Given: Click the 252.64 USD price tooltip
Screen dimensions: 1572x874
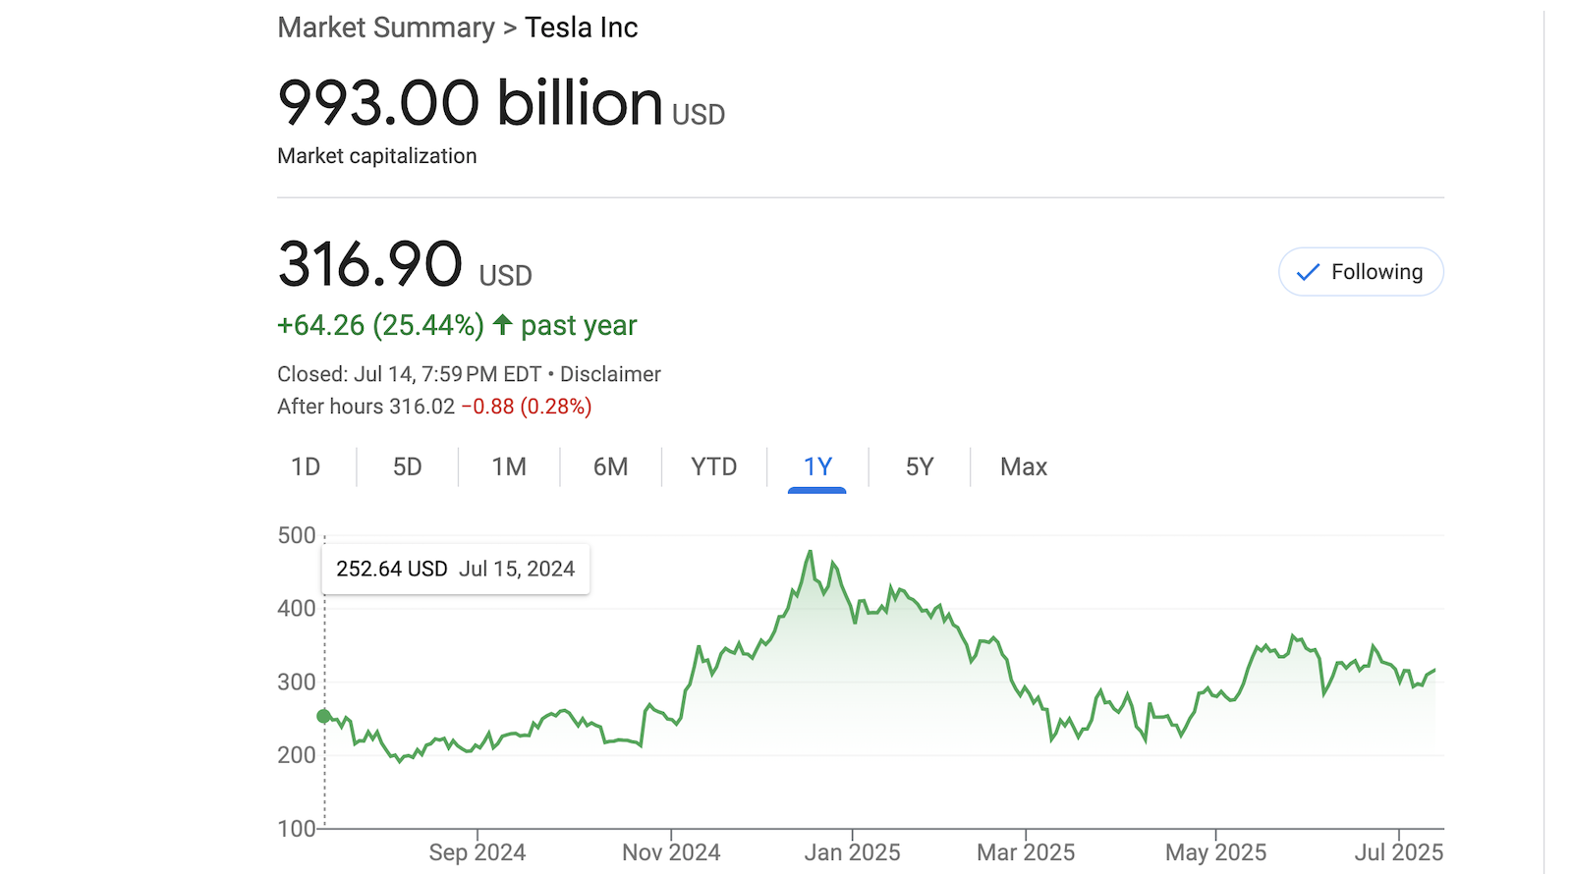Looking at the screenshot, I should click(x=456, y=570).
